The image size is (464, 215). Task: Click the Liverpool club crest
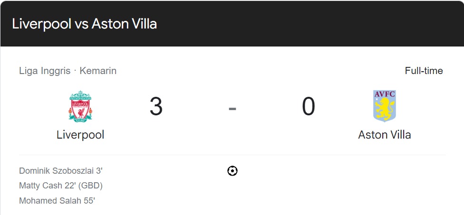[x=80, y=106]
